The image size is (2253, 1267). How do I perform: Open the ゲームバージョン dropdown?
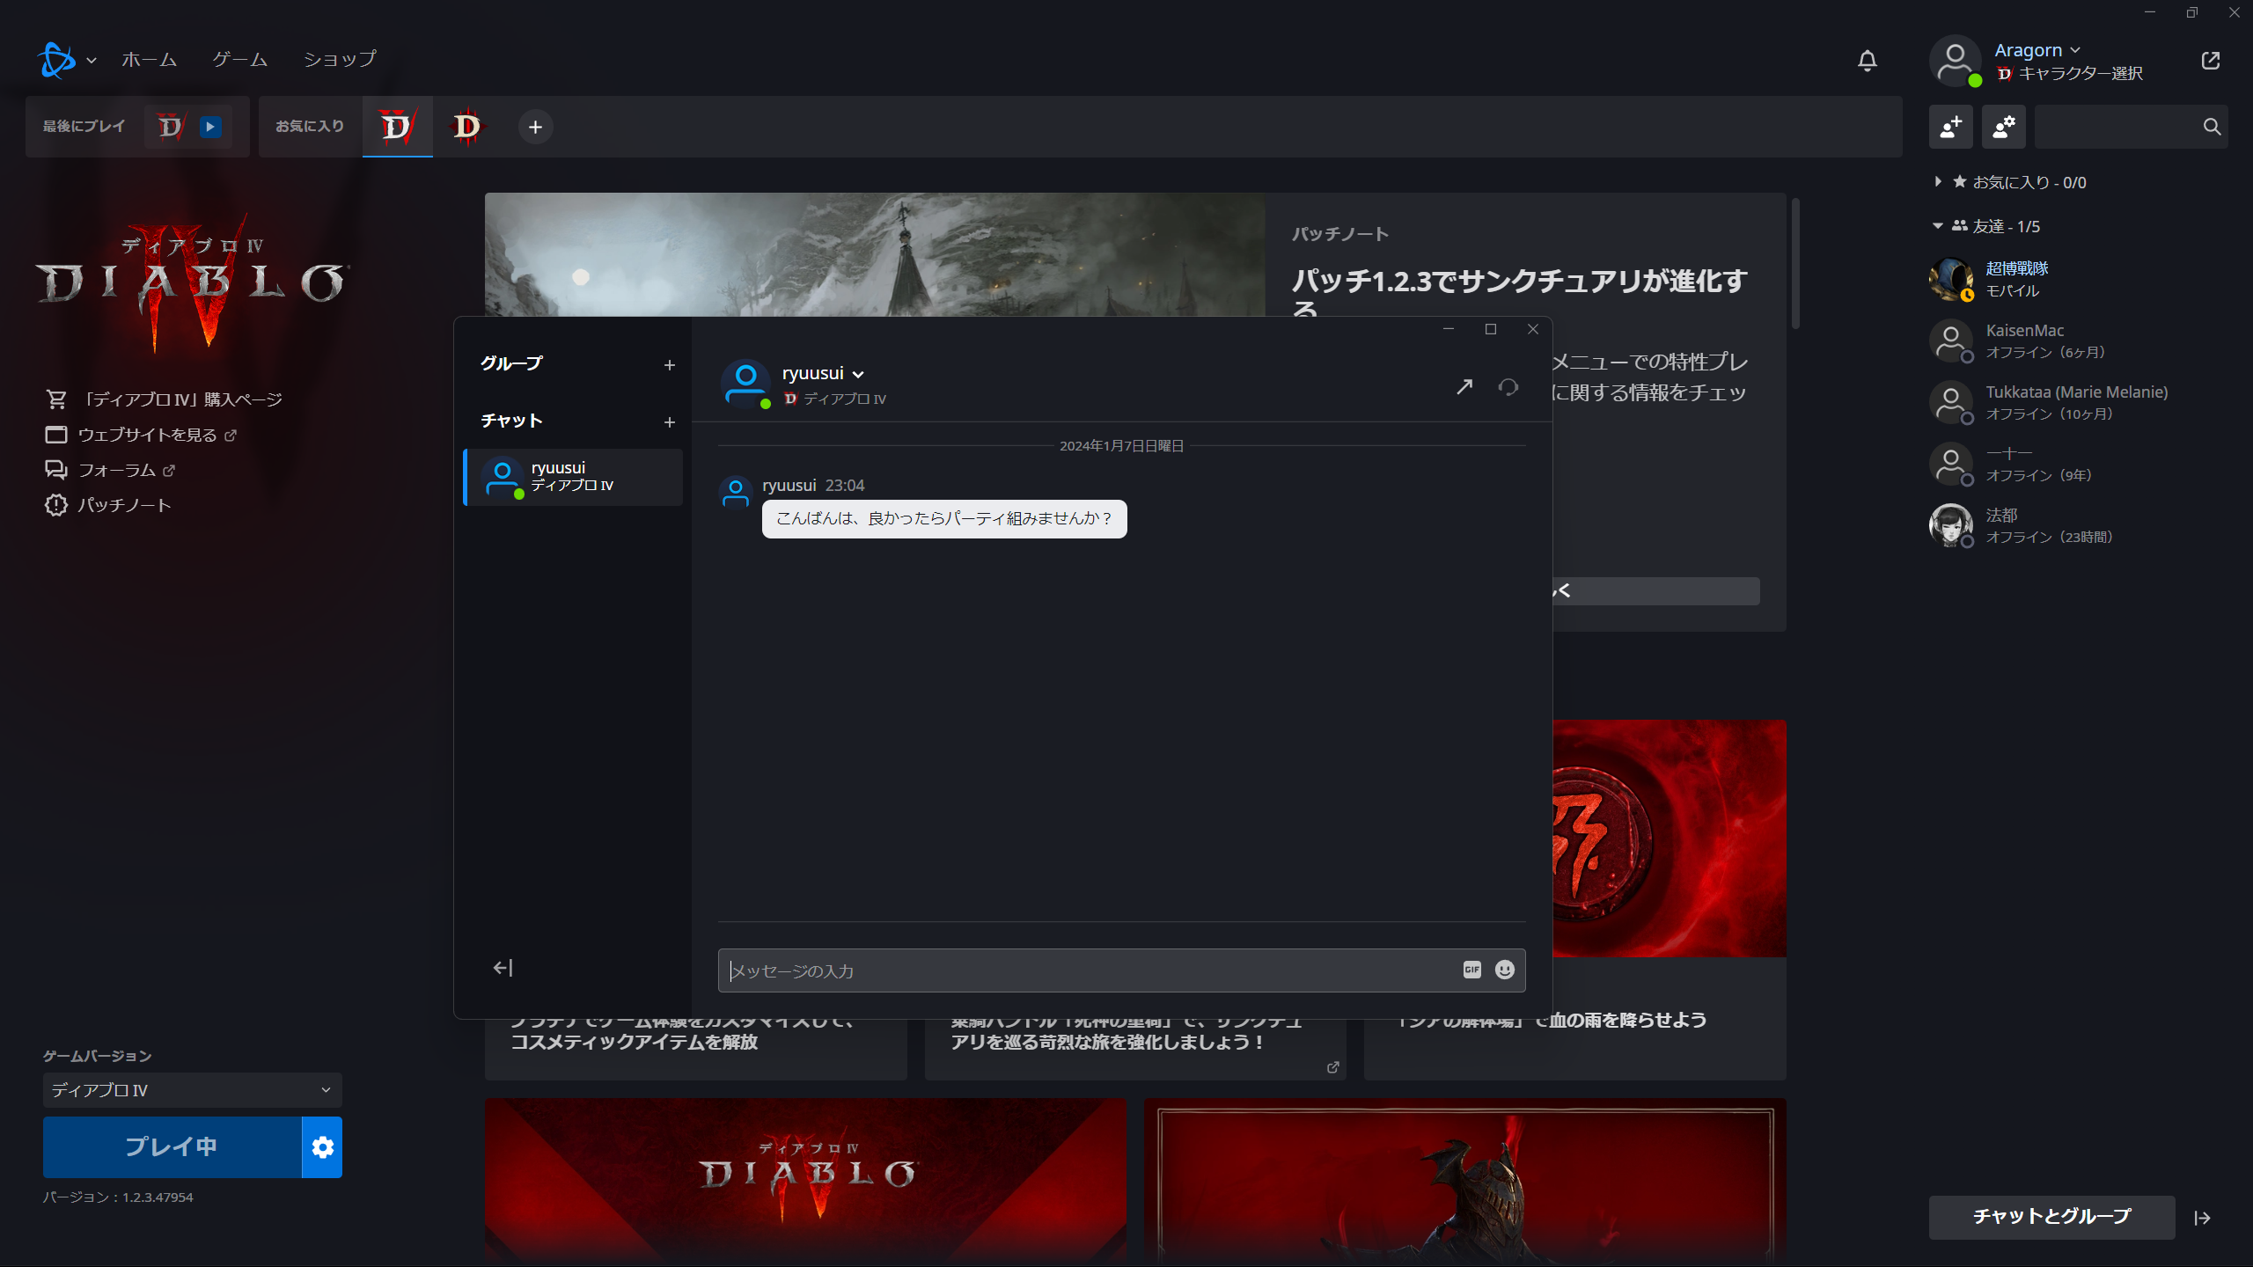(192, 1089)
